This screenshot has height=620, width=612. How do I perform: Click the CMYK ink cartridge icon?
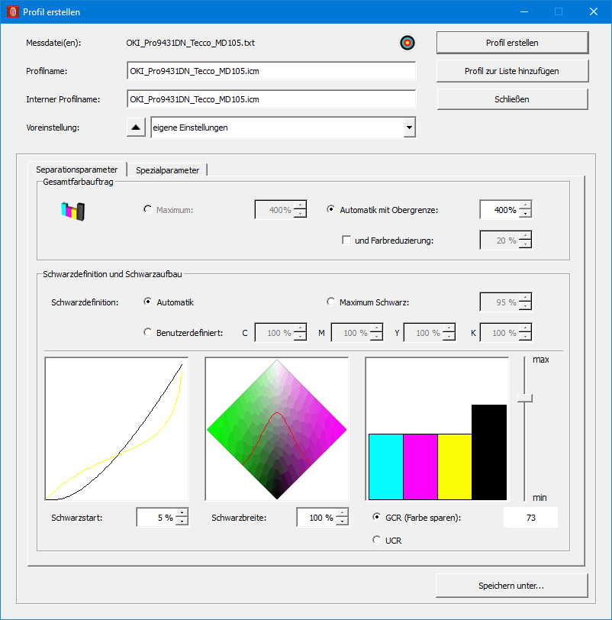coord(73,210)
